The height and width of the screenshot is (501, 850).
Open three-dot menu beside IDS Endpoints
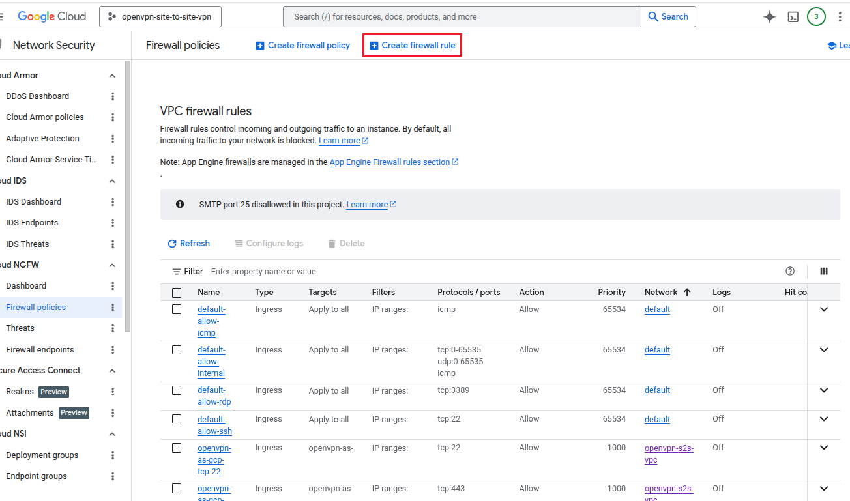(113, 223)
